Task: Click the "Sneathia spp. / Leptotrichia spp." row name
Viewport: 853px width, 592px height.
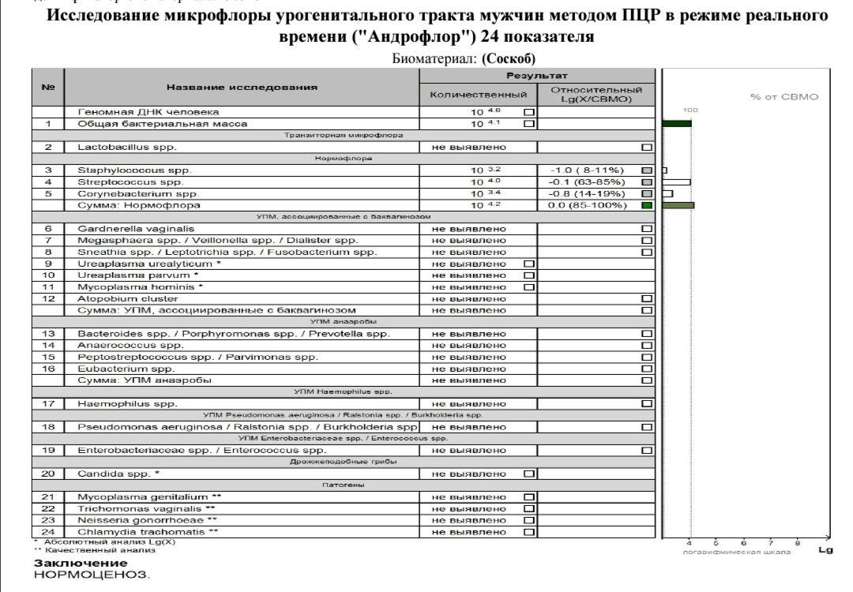Action: pyautogui.click(x=227, y=253)
